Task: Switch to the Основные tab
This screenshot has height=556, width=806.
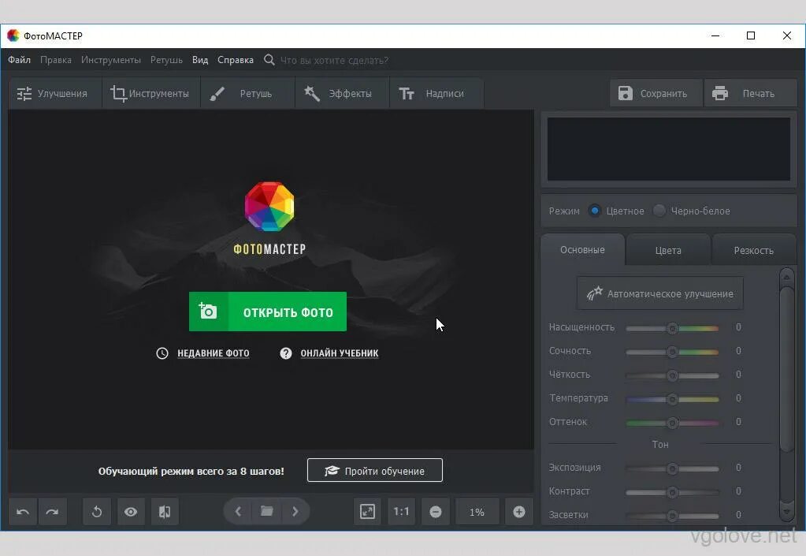Action: click(582, 250)
